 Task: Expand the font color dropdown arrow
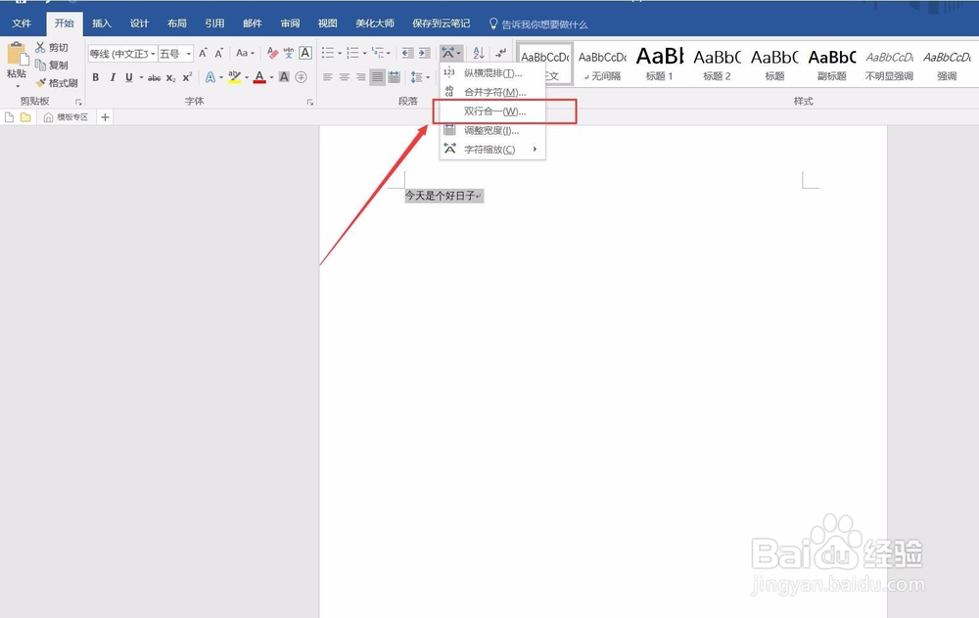point(271,77)
